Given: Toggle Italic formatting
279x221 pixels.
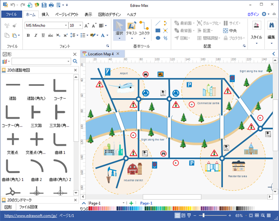Looking at the screenshot, I should tap(36, 35).
